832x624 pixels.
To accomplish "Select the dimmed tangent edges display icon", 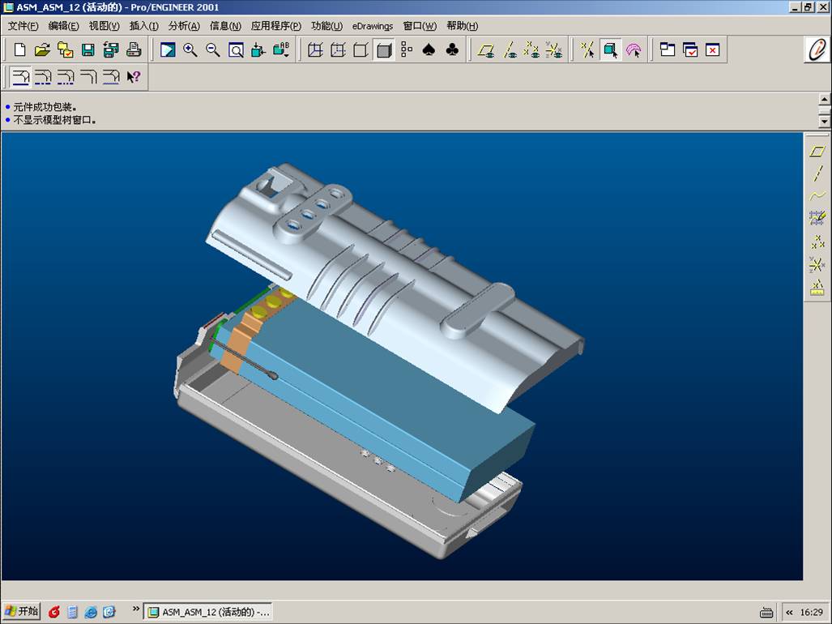I will 111,78.
